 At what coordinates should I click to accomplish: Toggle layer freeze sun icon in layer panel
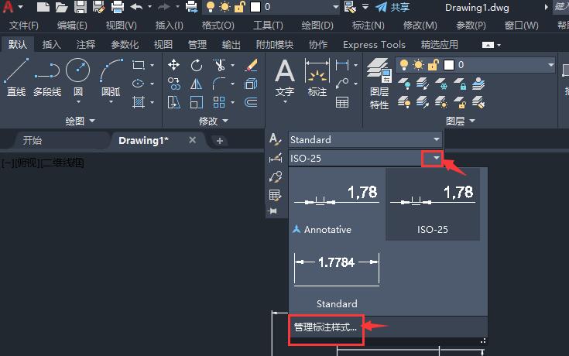click(418, 65)
